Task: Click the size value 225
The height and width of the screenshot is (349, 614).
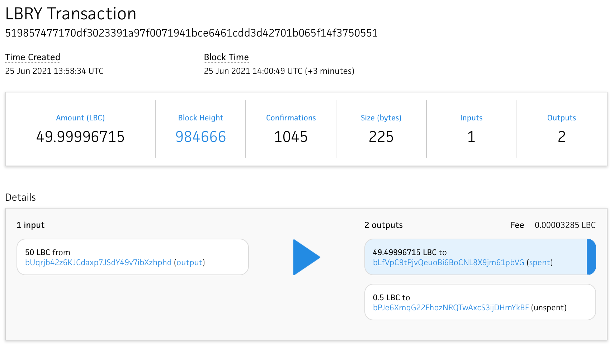Action: click(381, 137)
